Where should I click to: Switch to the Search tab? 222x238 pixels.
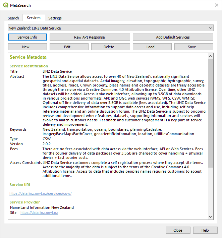(13, 18)
